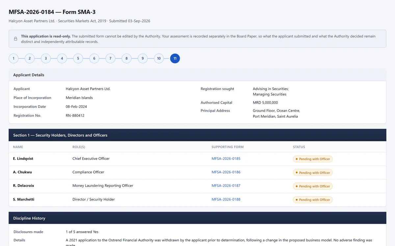Viewport: 395px width, 246px height.
Task: Select the active step 11 circle
Action: (175, 58)
